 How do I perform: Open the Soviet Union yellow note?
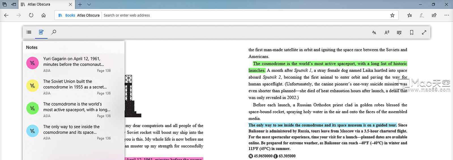coord(74,87)
